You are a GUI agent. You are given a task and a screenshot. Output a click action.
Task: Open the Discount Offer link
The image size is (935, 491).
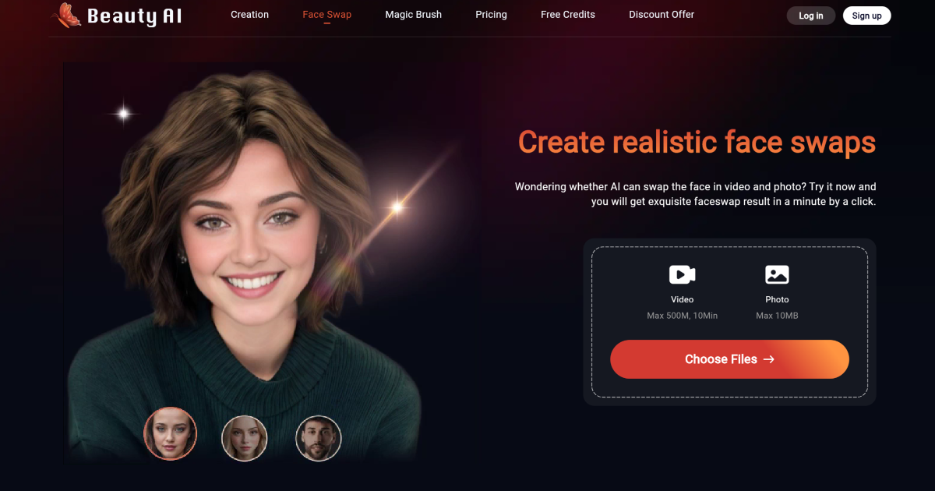click(662, 15)
